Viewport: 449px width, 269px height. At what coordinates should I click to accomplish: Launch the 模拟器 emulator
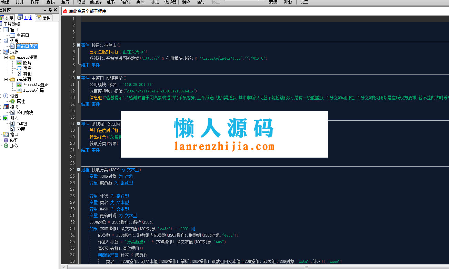point(170,2)
